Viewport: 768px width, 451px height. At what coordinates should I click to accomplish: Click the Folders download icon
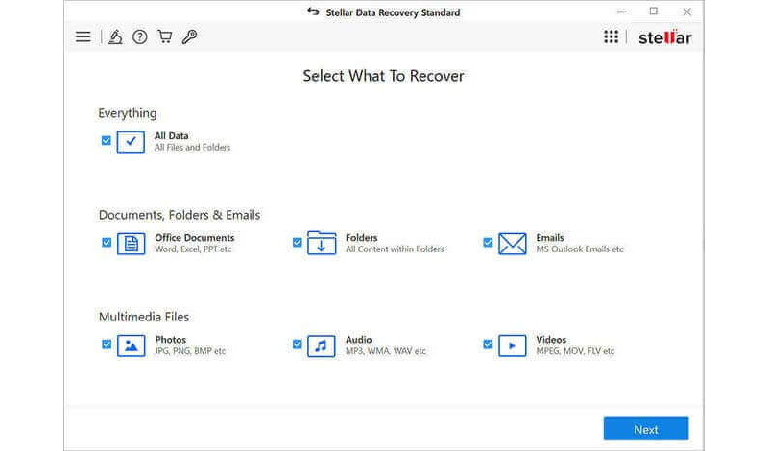click(x=322, y=244)
